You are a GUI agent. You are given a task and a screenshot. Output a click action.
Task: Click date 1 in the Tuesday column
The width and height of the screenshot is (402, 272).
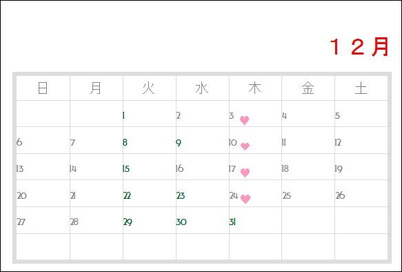(123, 116)
